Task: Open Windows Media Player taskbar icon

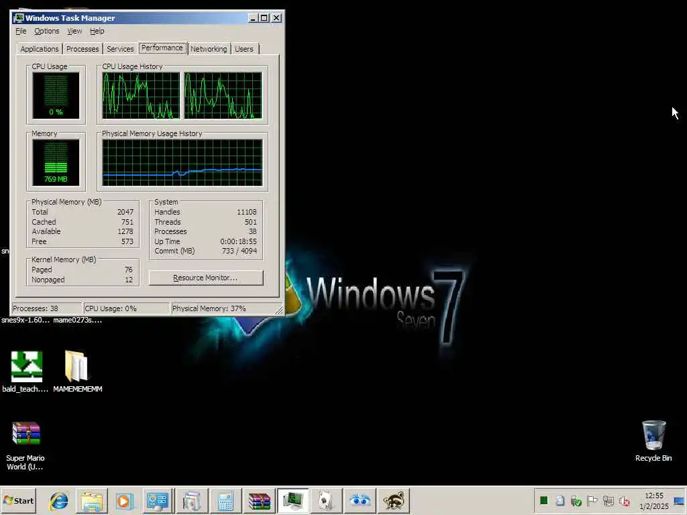Action: (x=124, y=501)
